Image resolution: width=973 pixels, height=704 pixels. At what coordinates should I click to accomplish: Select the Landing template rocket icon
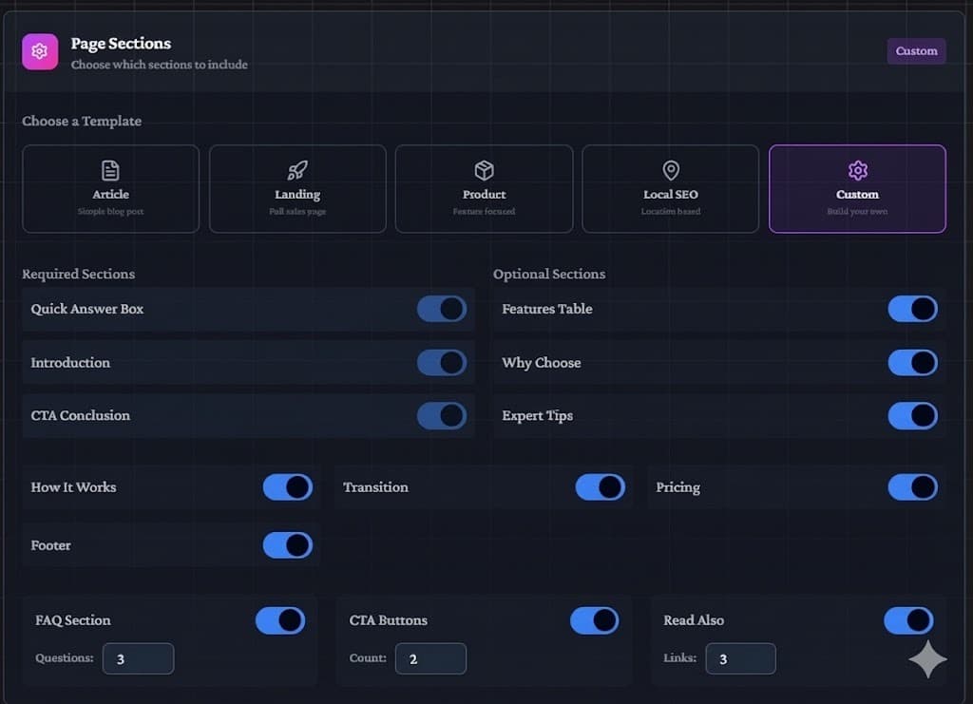point(297,170)
